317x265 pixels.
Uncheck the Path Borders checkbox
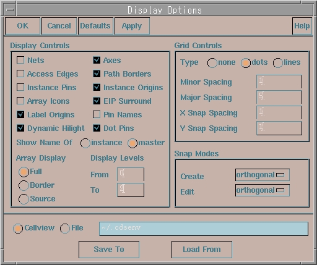[97, 74]
